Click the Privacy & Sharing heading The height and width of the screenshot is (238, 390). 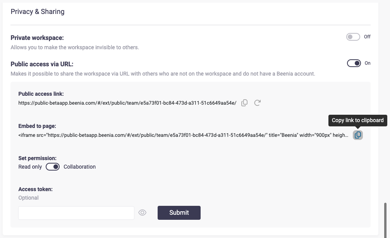pos(38,12)
